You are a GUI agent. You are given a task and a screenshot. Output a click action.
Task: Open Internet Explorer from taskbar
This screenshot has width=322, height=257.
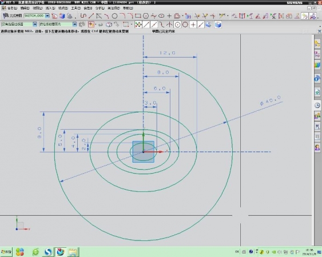click(35, 252)
